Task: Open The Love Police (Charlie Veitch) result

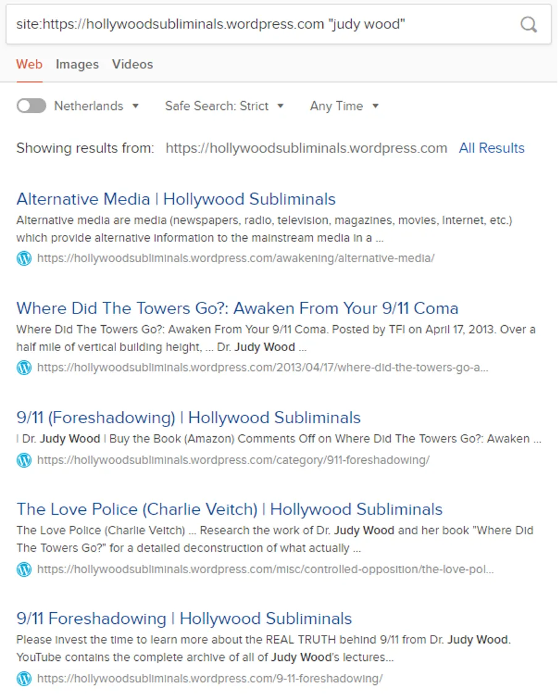Action: 230,509
